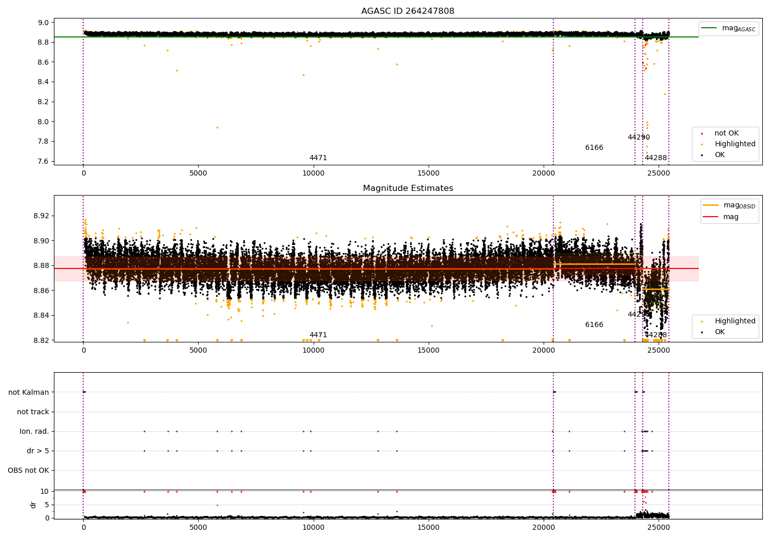Screen dimensions: 770x539
Task: Click obsid label '4471' in the AGASC ID plot
Action: click(318, 158)
